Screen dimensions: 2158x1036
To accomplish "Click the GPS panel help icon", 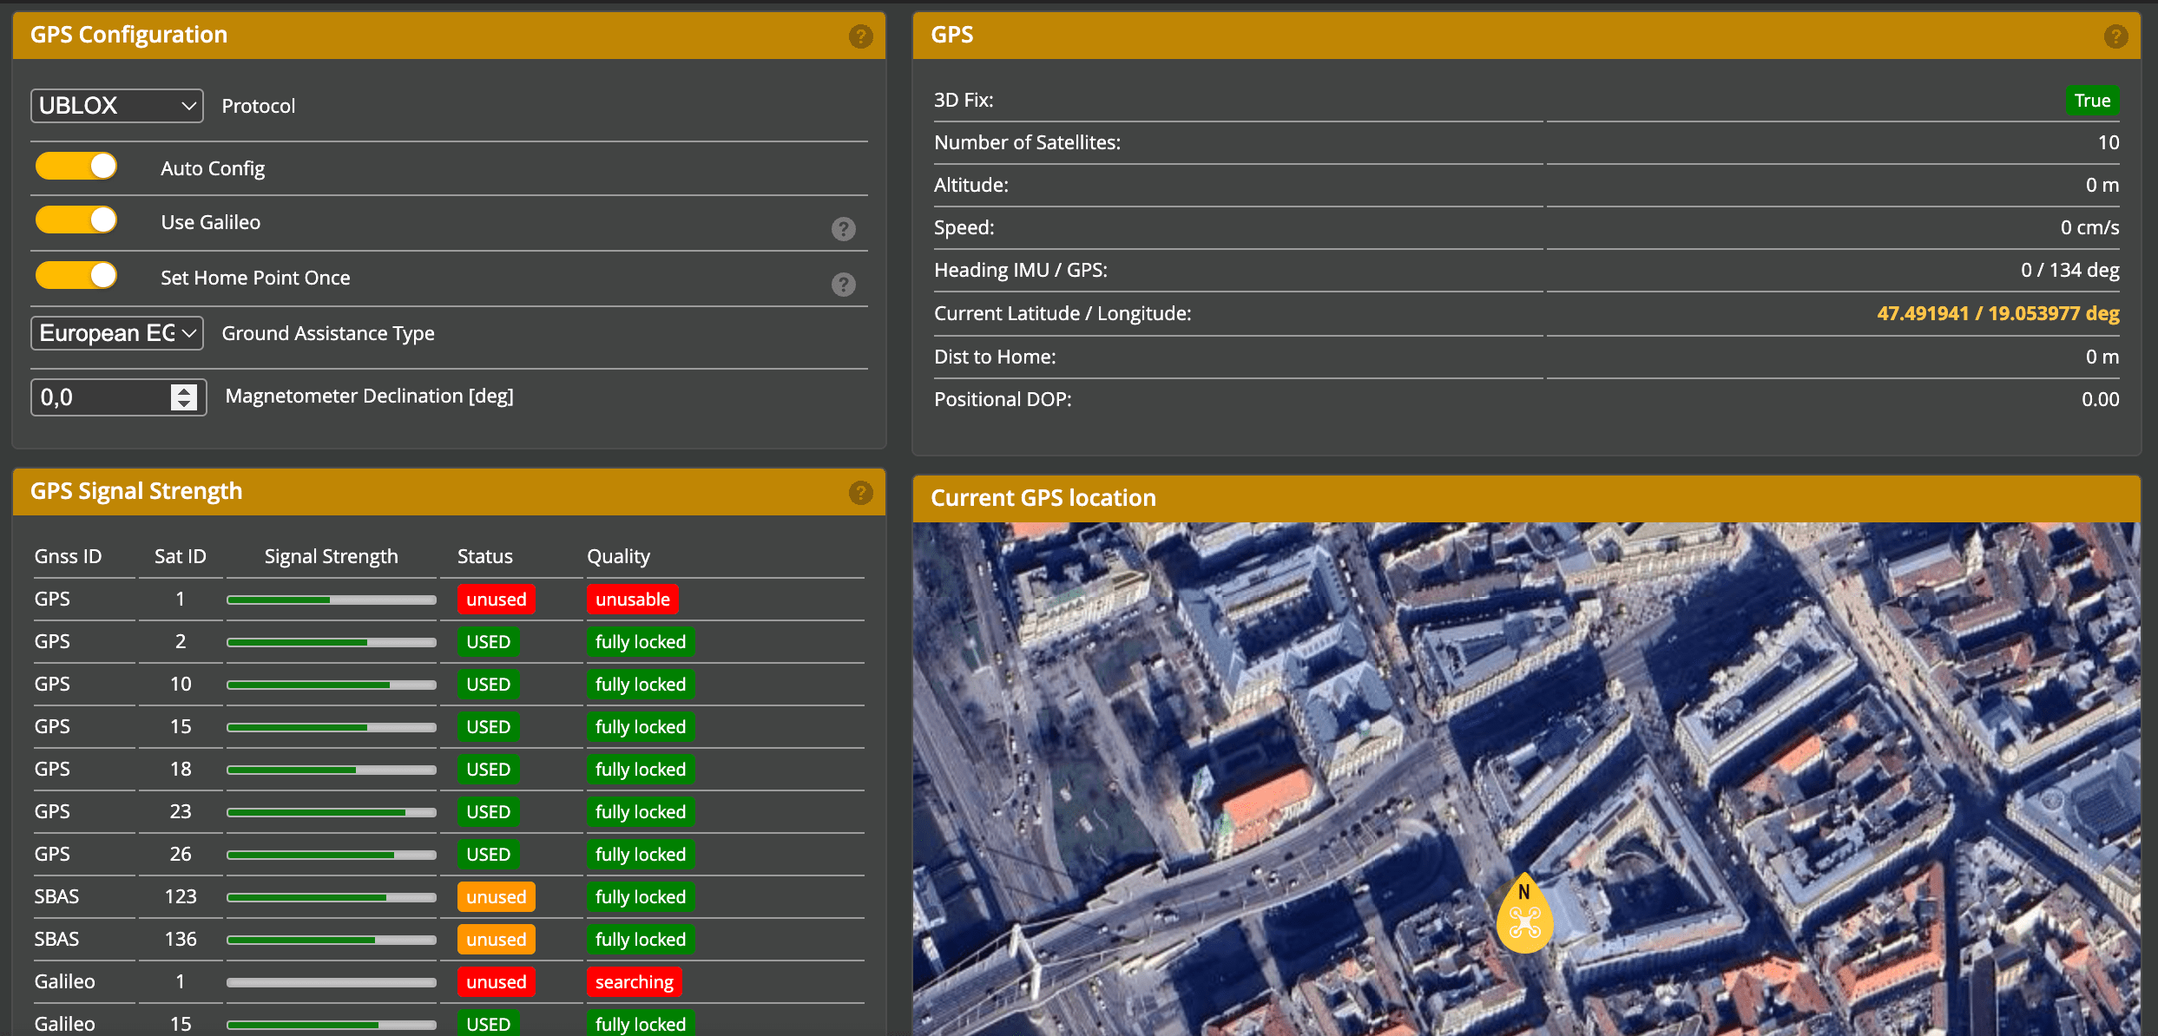I will (2115, 36).
